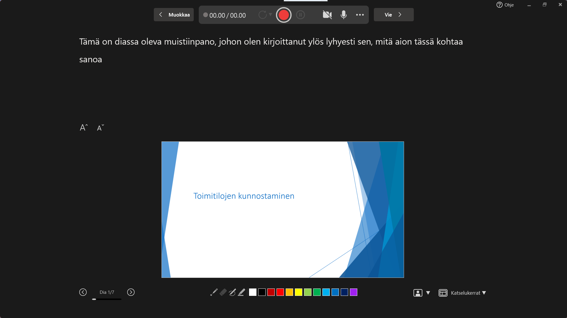The image size is (567, 318).
Task: Click the camera mode portrait icon
Action: (418, 293)
